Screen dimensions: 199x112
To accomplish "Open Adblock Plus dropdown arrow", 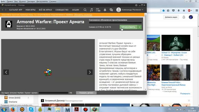I will 192,11.
